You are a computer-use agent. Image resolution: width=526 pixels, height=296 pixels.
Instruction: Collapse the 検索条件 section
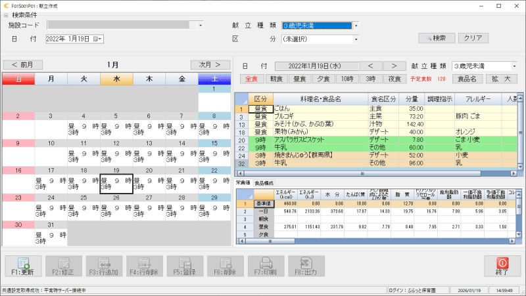[7, 14]
